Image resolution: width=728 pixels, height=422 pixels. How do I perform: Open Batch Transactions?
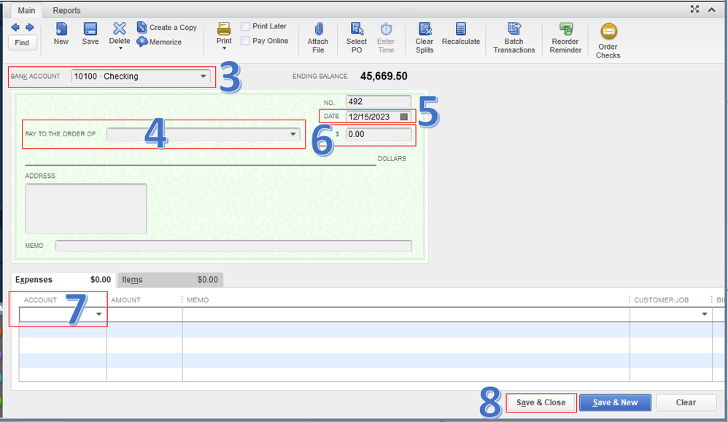pos(514,38)
